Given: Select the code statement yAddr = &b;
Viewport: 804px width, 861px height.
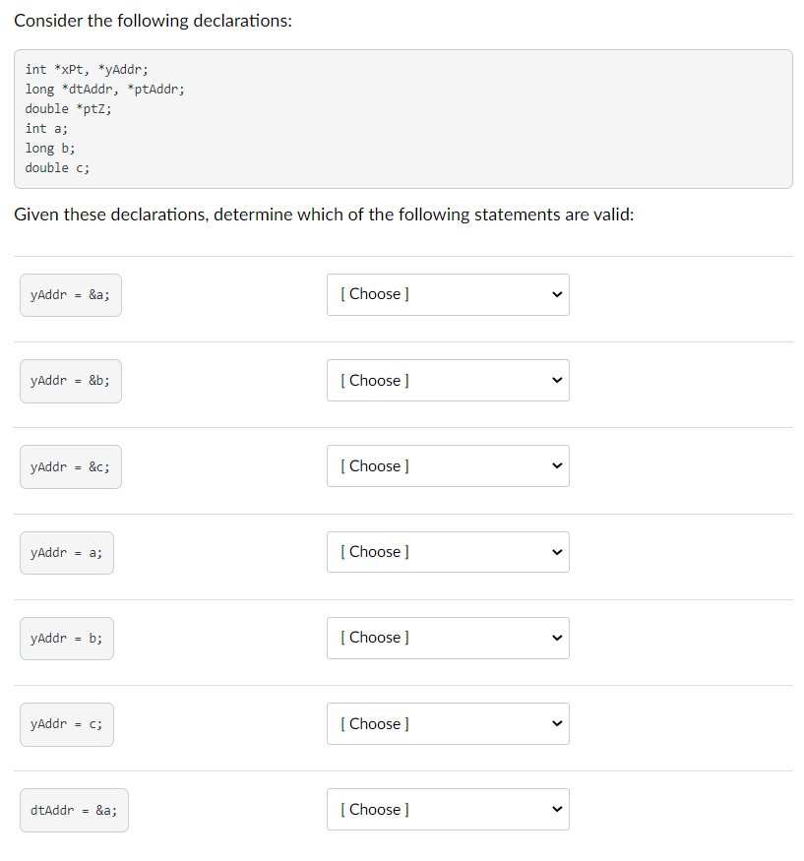Looking at the screenshot, I should click(x=70, y=380).
